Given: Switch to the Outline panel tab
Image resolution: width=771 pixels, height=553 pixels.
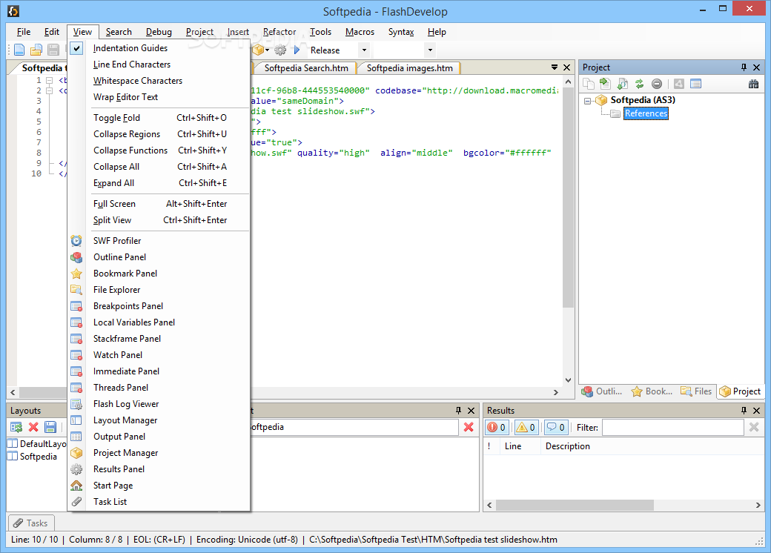Looking at the screenshot, I should pyautogui.click(x=602, y=391).
